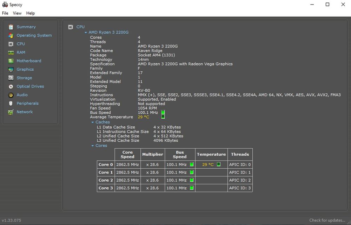Click the Core 3 row header

click(106, 188)
